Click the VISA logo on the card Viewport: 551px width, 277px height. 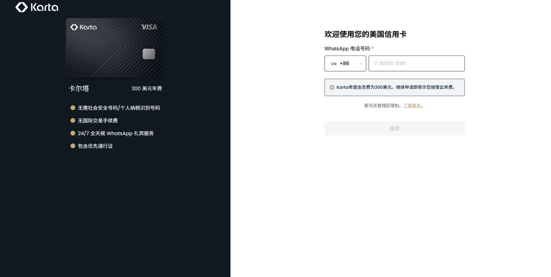coord(149,27)
